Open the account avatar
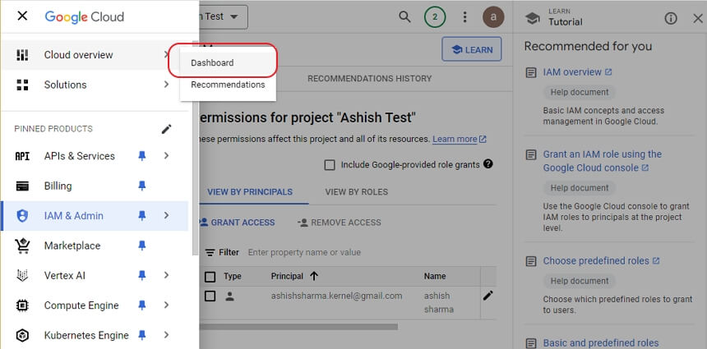The height and width of the screenshot is (349, 707). pos(493,17)
